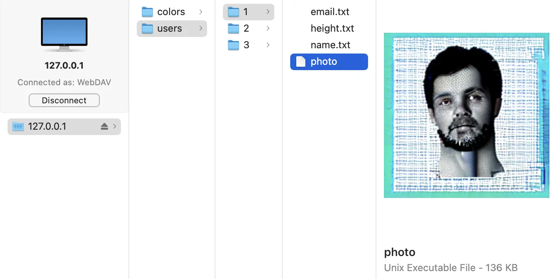Expand the colors folder chevron
The image size is (557, 279).
pyautogui.click(x=201, y=12)
